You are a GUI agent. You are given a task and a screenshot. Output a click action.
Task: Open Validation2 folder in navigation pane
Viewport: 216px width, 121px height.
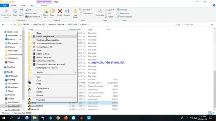click(x=11, y=58)
